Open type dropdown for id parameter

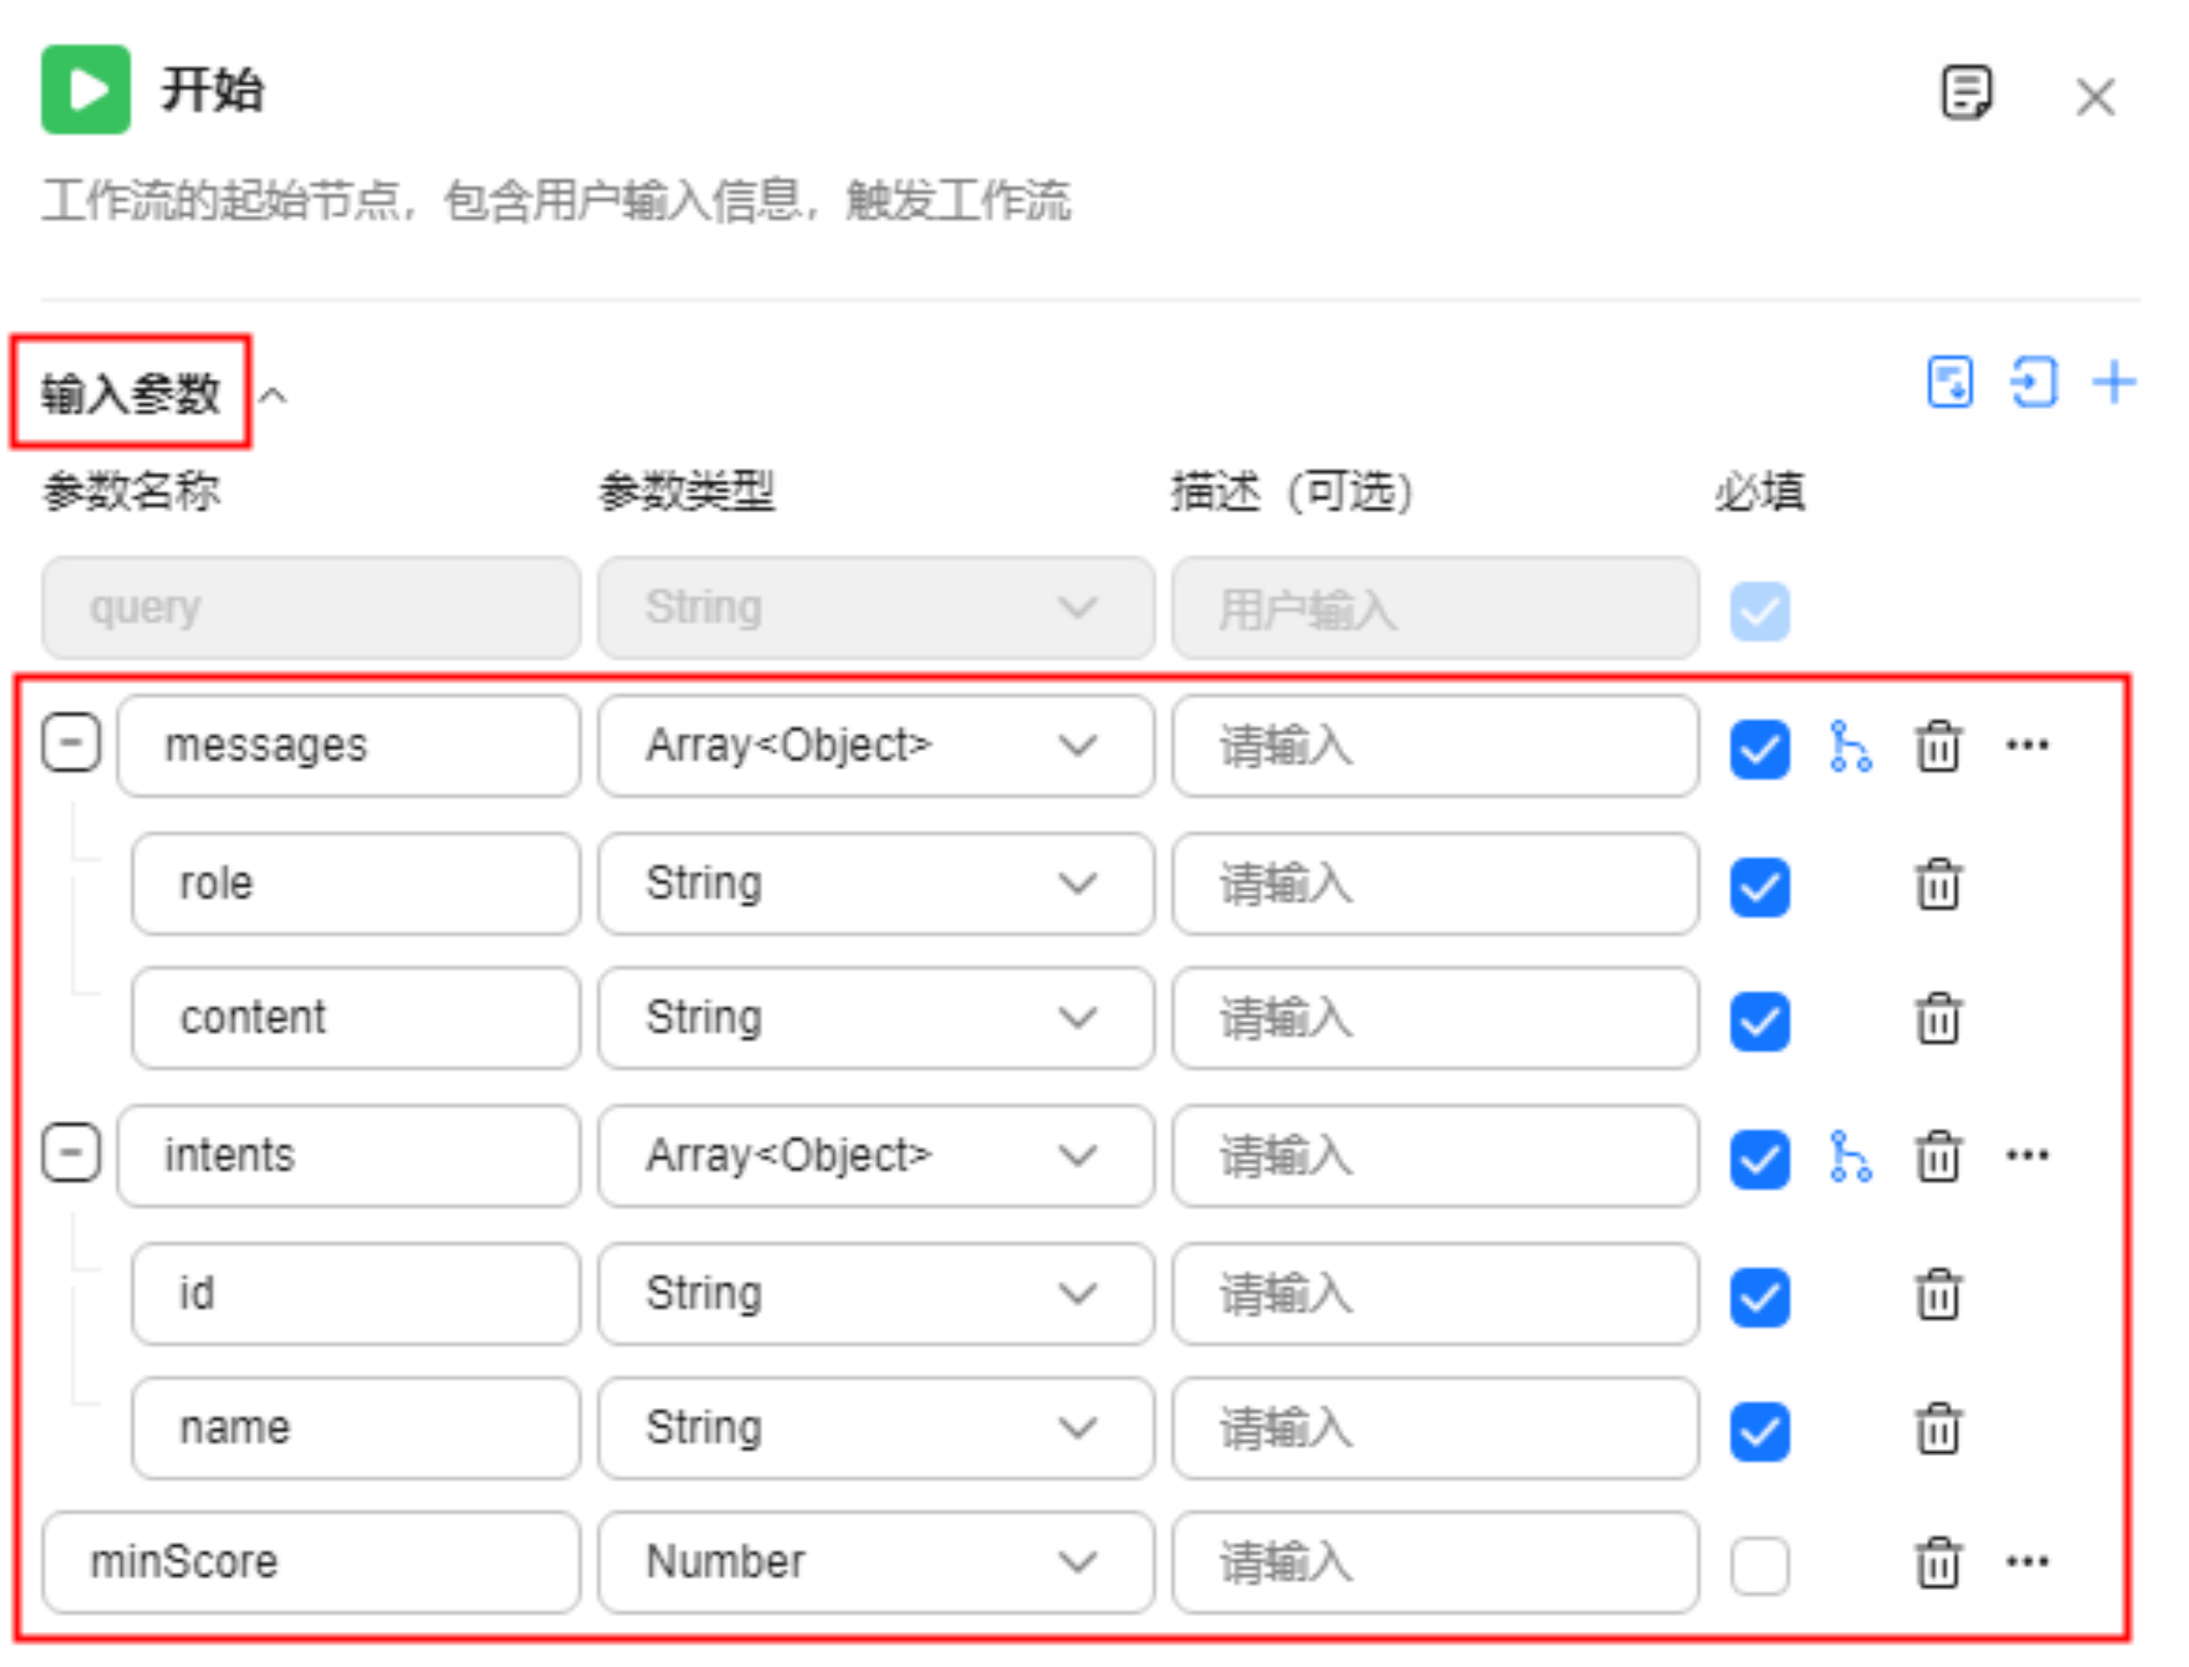coord(876,1294)
